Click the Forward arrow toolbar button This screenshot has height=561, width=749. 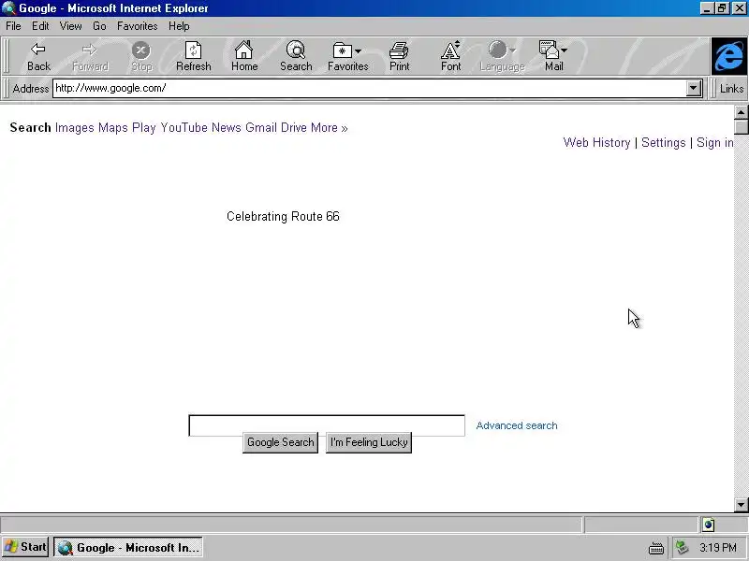(90, 57)
